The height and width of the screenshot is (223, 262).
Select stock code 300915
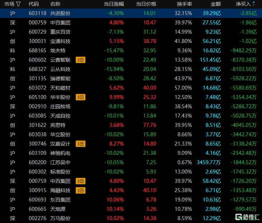pos(37,190)
